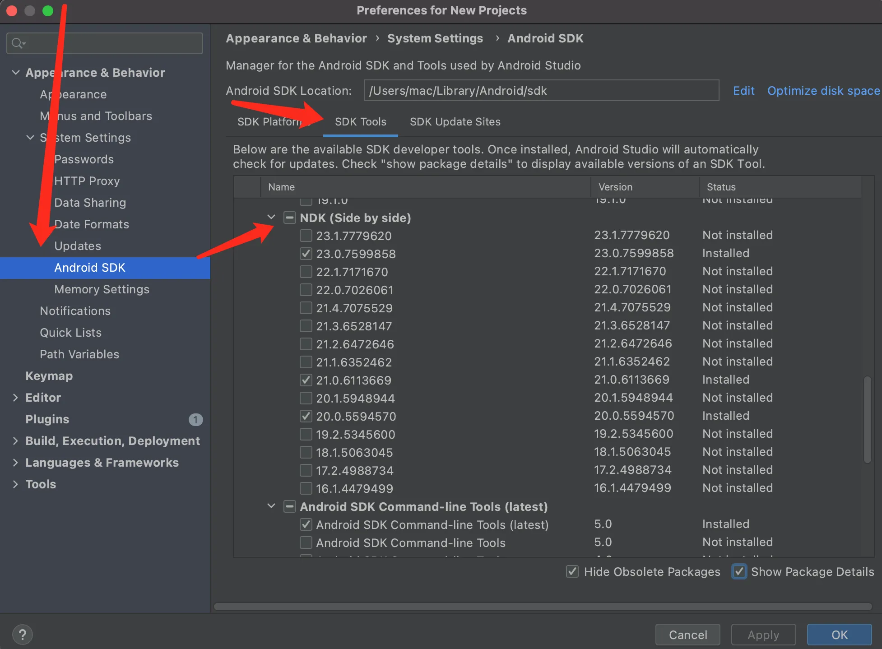Collapse the System Settings tree node
This screenshot has height=649, width=882.
[30, 138]
